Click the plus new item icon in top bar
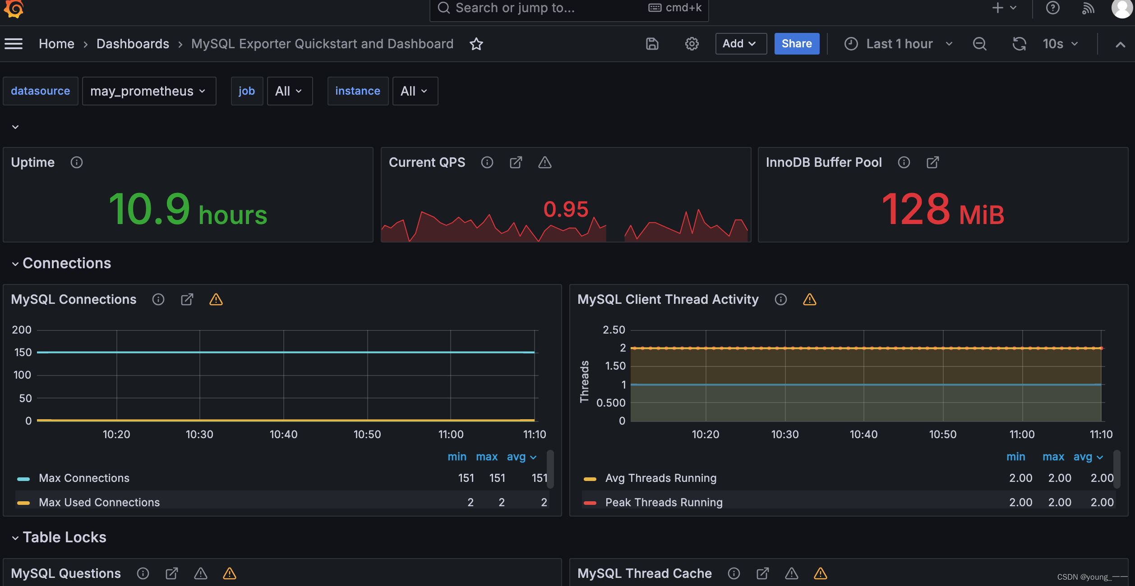Screen dimensions: 1135x586 click(997, 8)
